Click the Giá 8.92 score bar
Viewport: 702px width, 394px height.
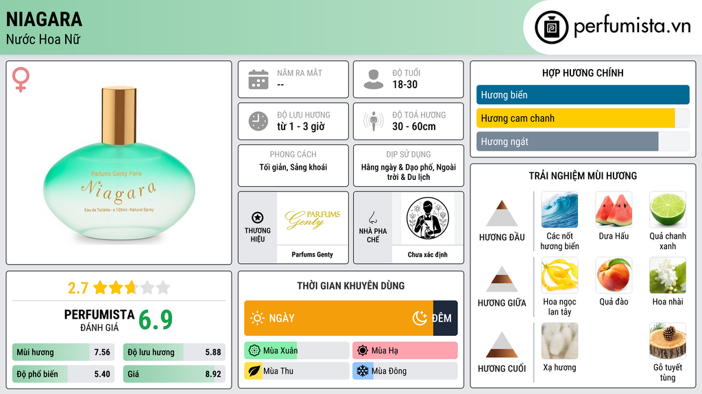(x=175, y=374)
